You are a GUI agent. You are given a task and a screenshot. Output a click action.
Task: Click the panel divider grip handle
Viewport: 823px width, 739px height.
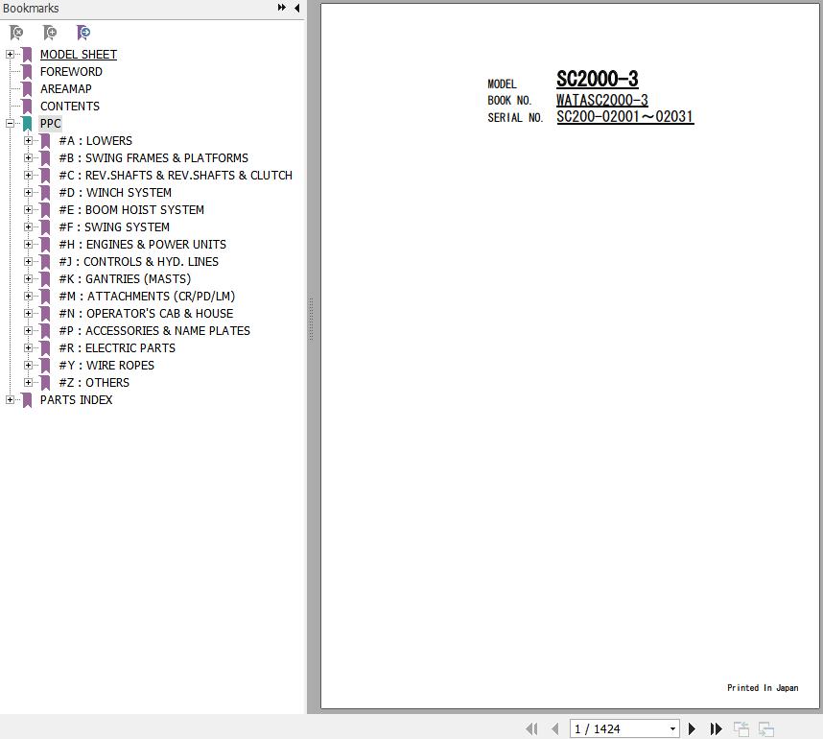(x=311, y=320)
